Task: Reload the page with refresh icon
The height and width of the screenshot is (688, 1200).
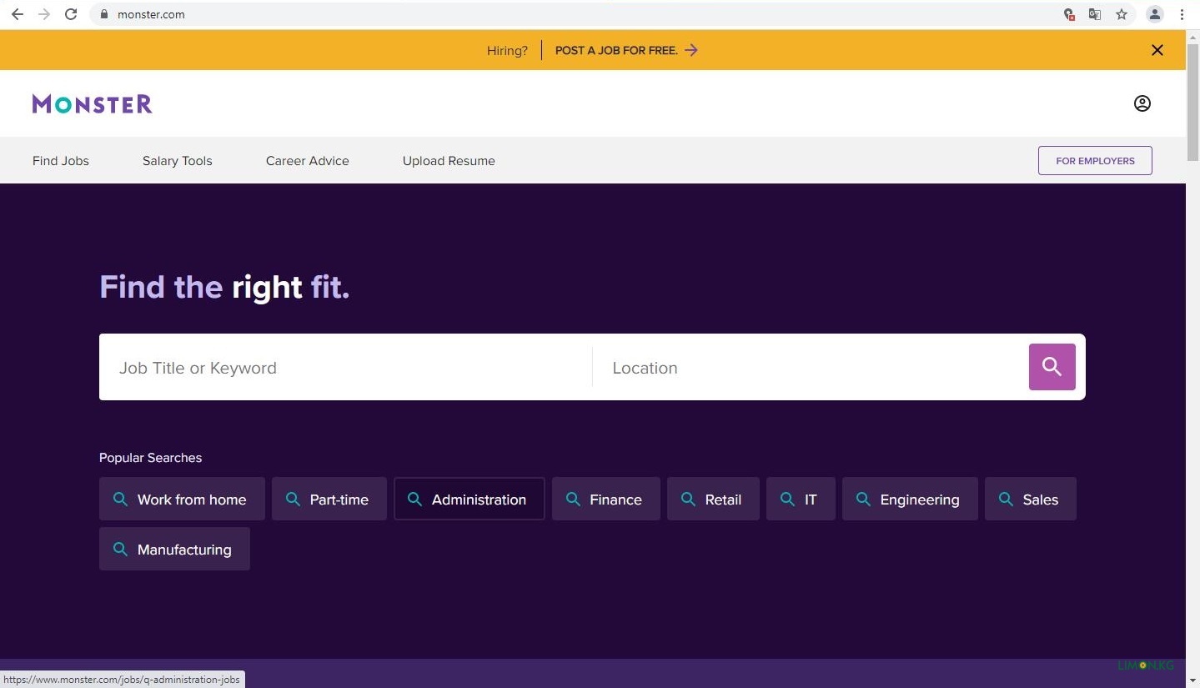Action: coord(71,14)
